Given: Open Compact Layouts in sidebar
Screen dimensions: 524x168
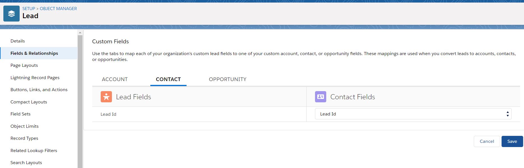Looking at the screenshot, I should click(29, 102).
